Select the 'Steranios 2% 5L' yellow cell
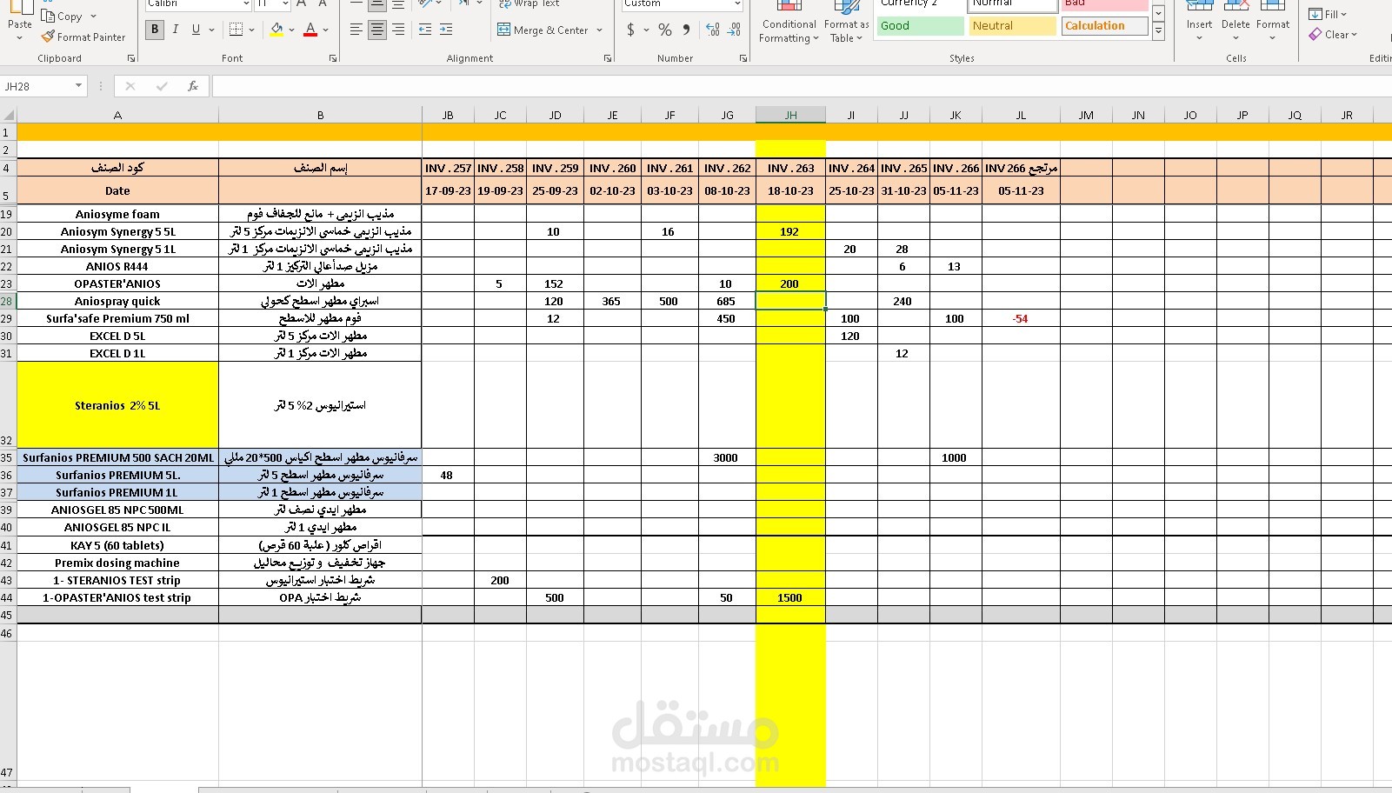Screen dimensions: 1392x793 pyautogui.click(x=117, y=405)
